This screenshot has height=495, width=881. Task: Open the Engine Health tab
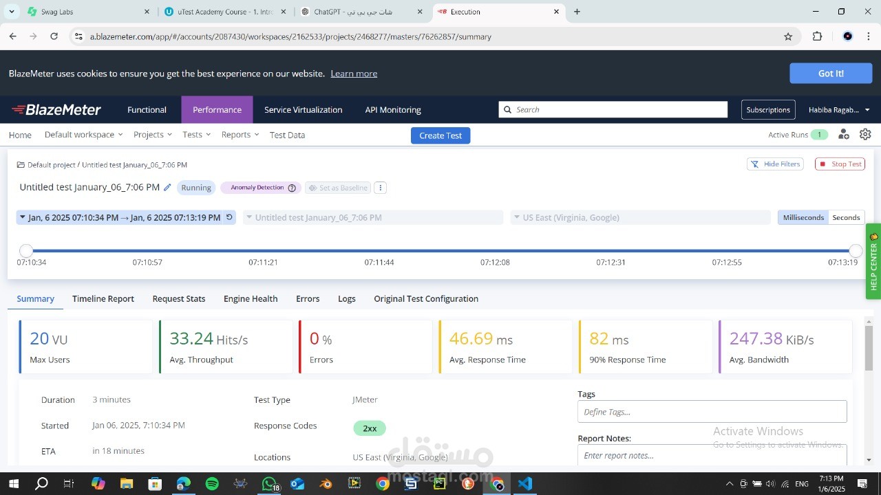pos(251,298)
